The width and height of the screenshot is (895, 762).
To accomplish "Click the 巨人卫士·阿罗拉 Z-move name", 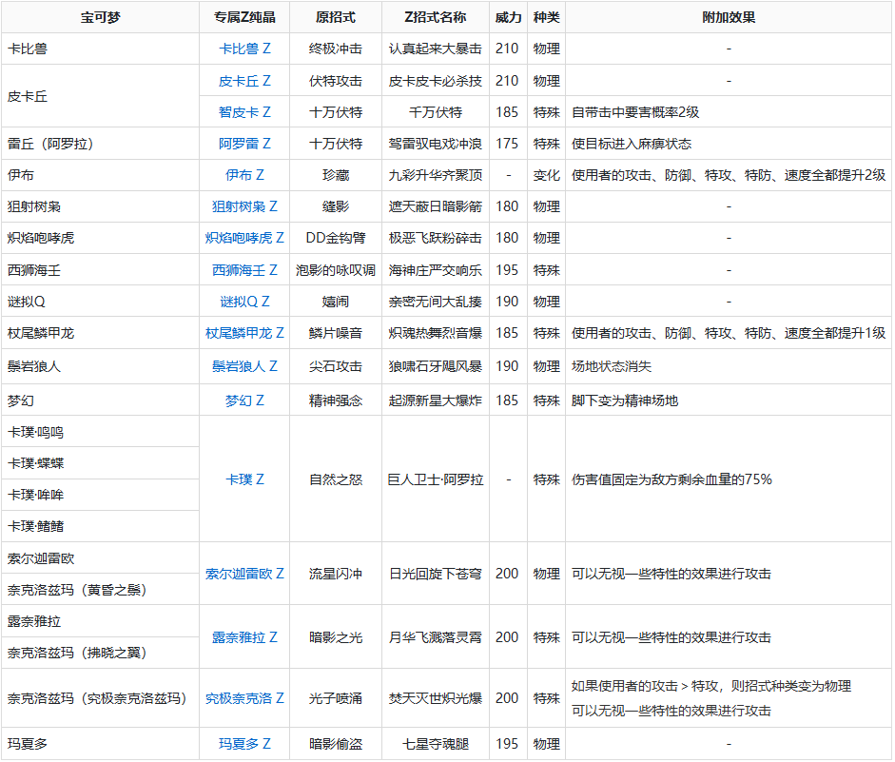I will pyautogui.click(x=436, y=479).
